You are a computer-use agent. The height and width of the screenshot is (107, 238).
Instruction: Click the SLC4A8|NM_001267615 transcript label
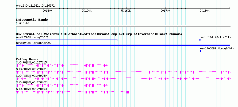(31, 63)
